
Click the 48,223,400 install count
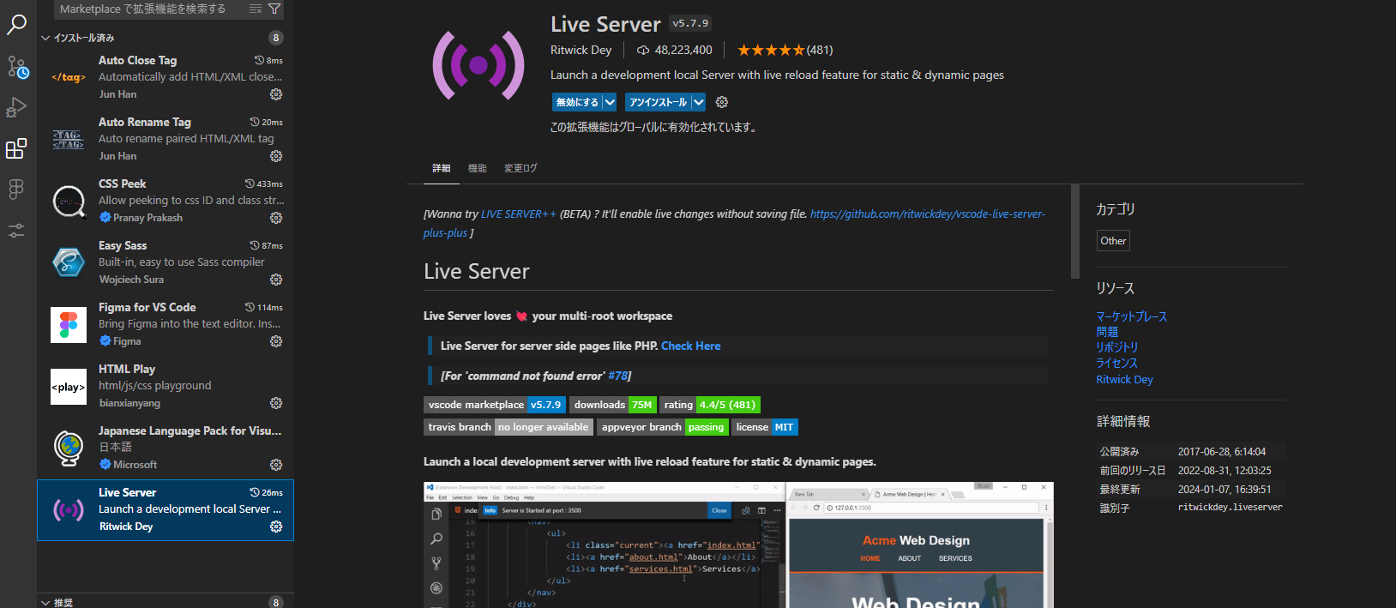(683, 50)
